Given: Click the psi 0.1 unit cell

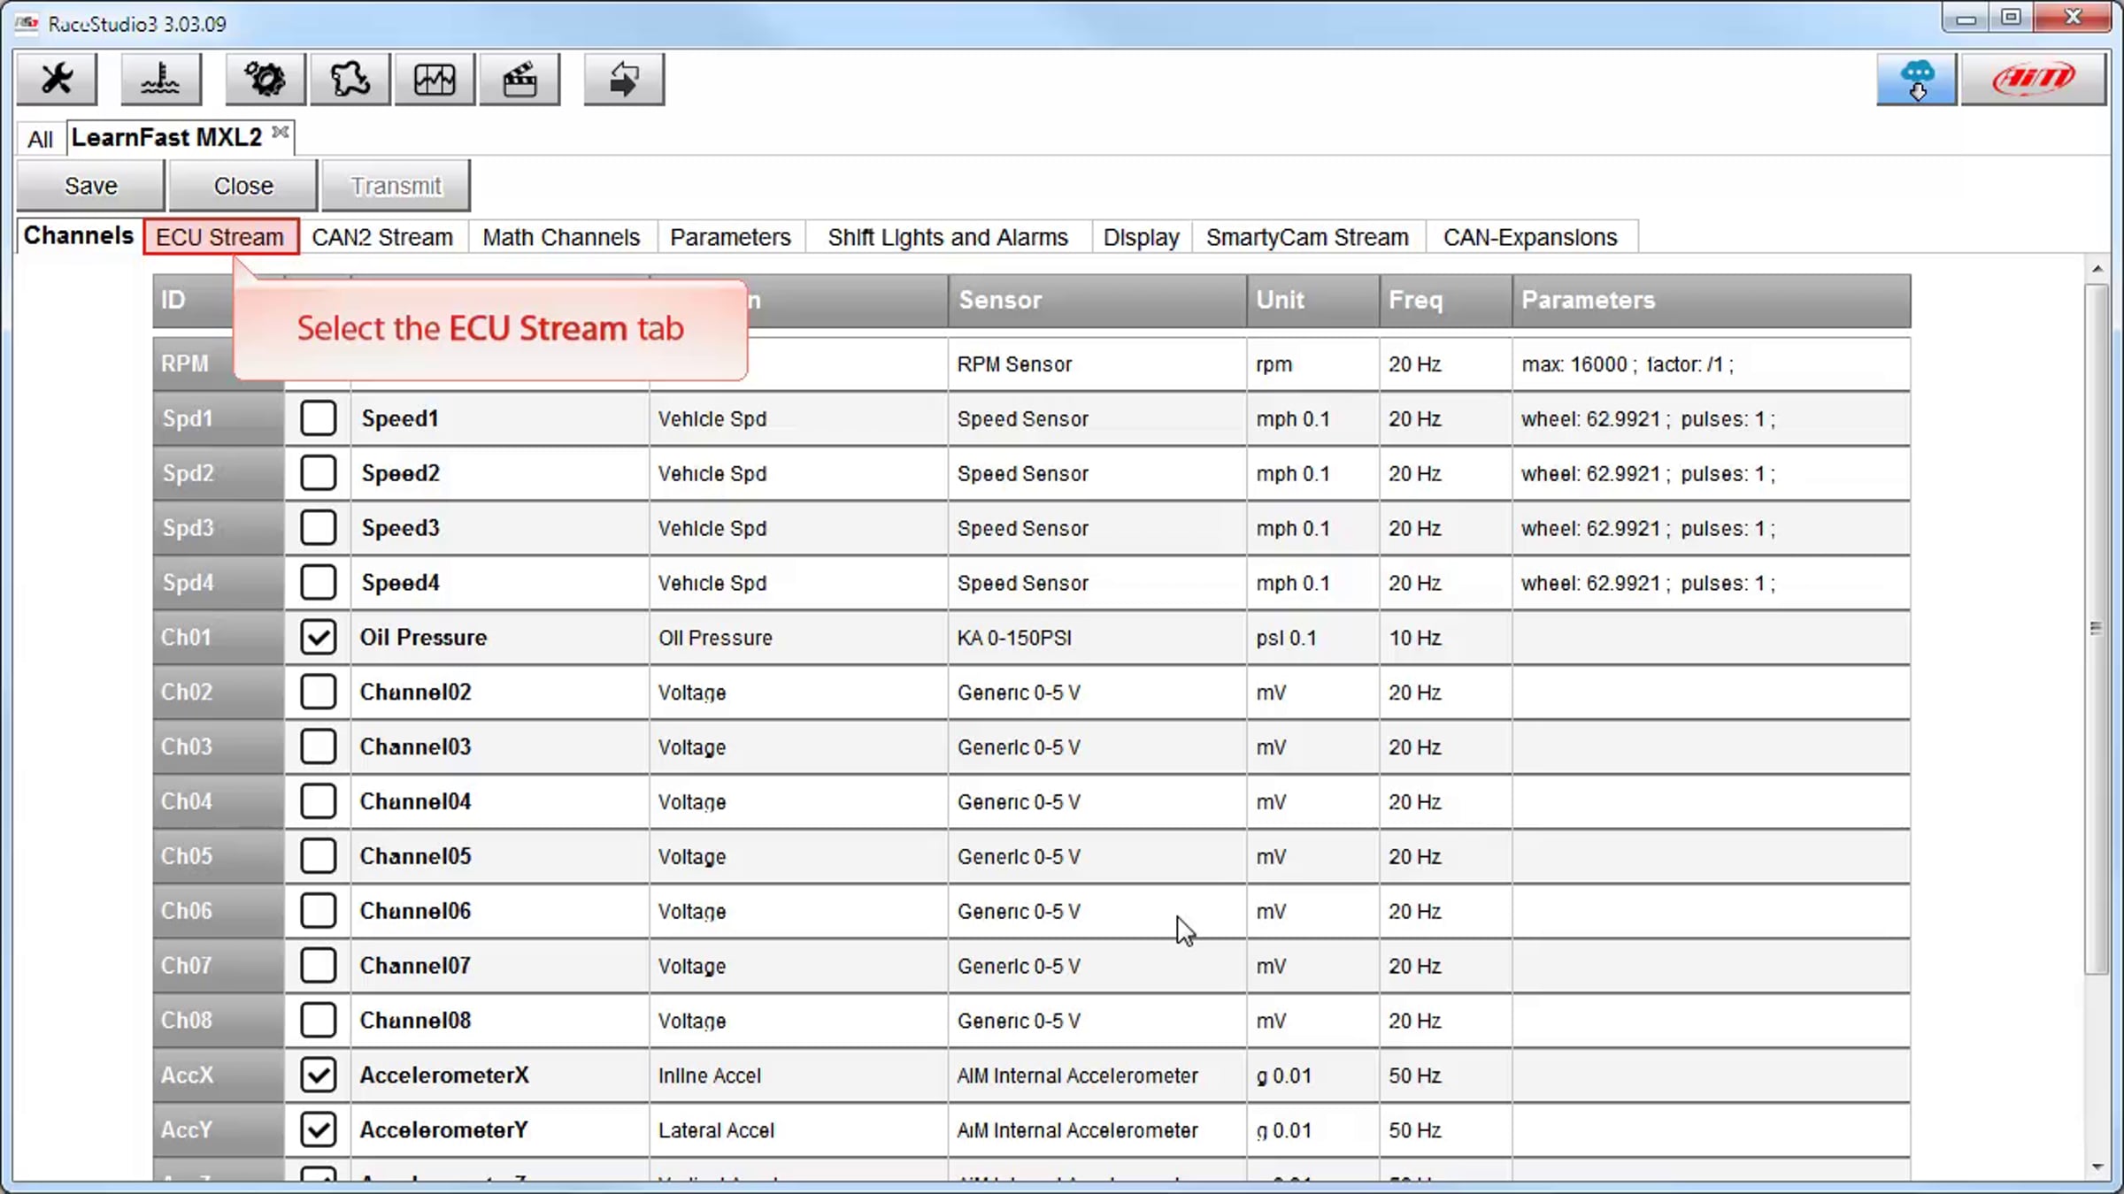Looking at the screenshot, I should pos(1313,638).
